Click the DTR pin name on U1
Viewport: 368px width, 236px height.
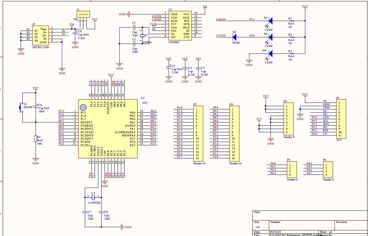pyautogui.click(x=187, y=24)
